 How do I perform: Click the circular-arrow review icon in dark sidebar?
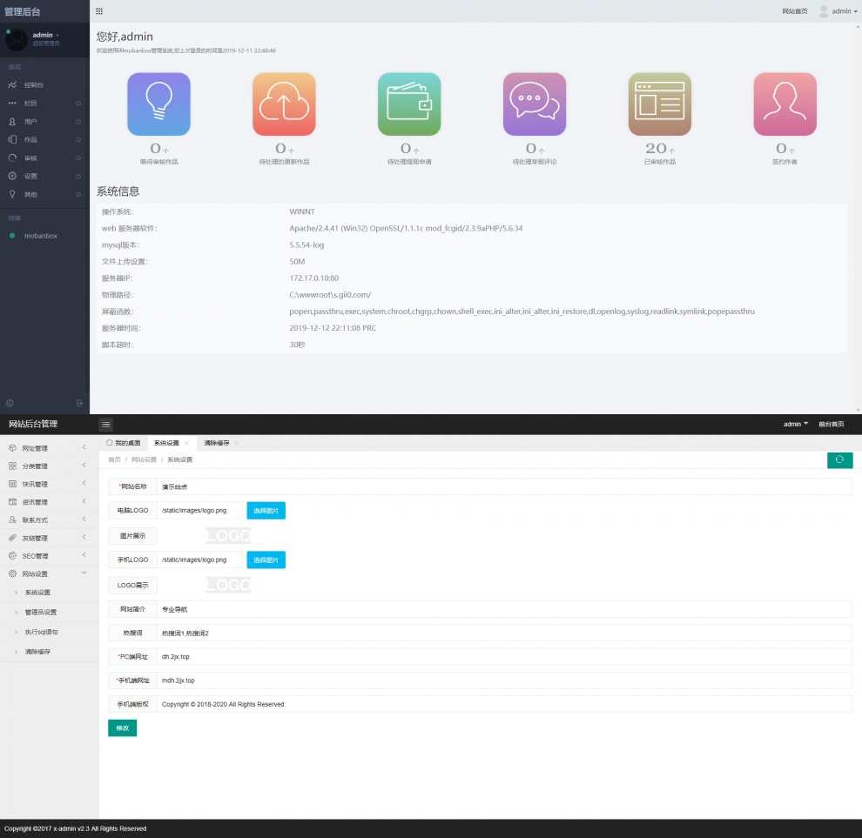[12, 158]
